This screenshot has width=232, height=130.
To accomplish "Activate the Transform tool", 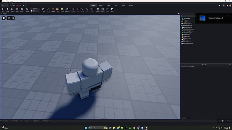I will point(22,10).
